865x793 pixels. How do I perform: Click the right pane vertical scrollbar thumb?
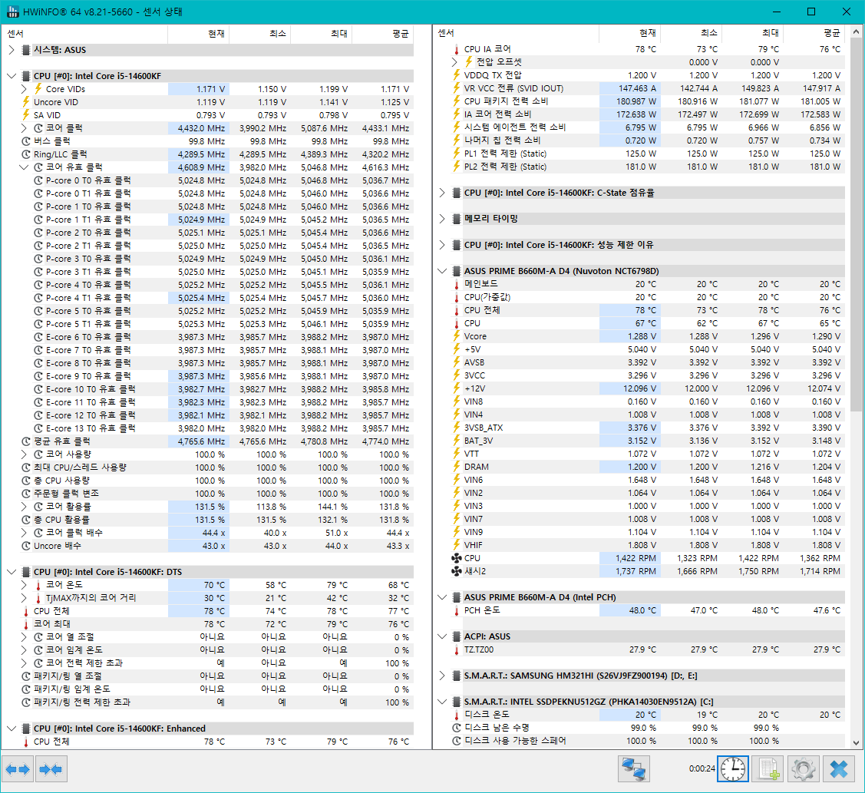[x=856, y=225]
